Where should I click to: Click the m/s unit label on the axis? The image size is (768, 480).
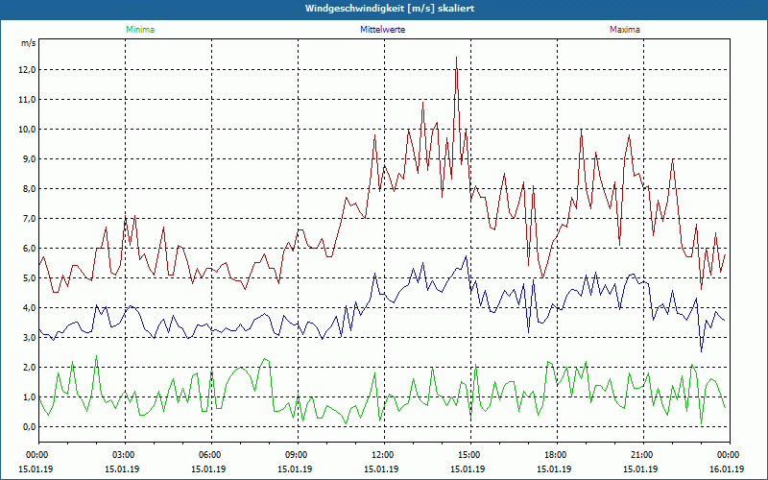pos(29,43)
